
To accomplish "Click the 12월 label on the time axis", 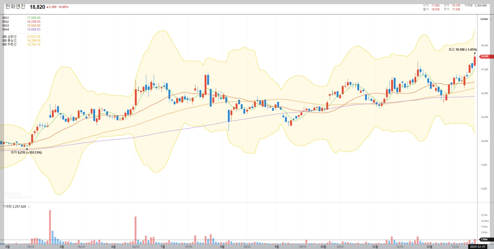I will point(429,247).
